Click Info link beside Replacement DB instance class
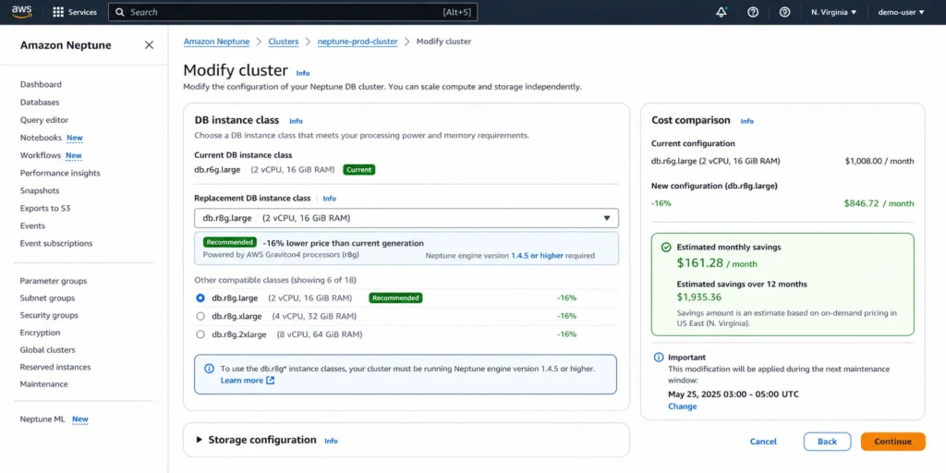This screenshot has height=473, width=946. coord(330,199)
